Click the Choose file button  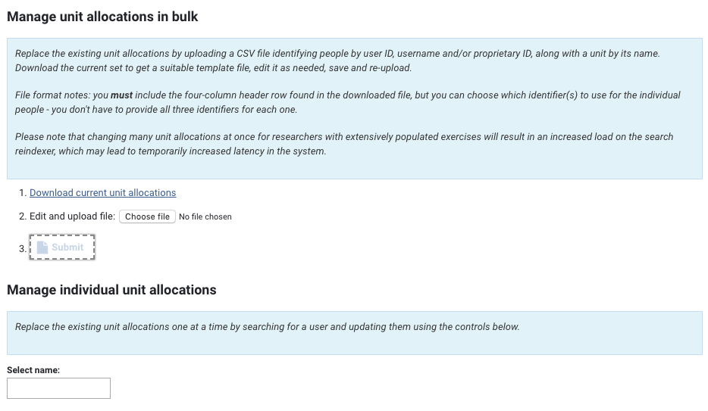[147, 216]
